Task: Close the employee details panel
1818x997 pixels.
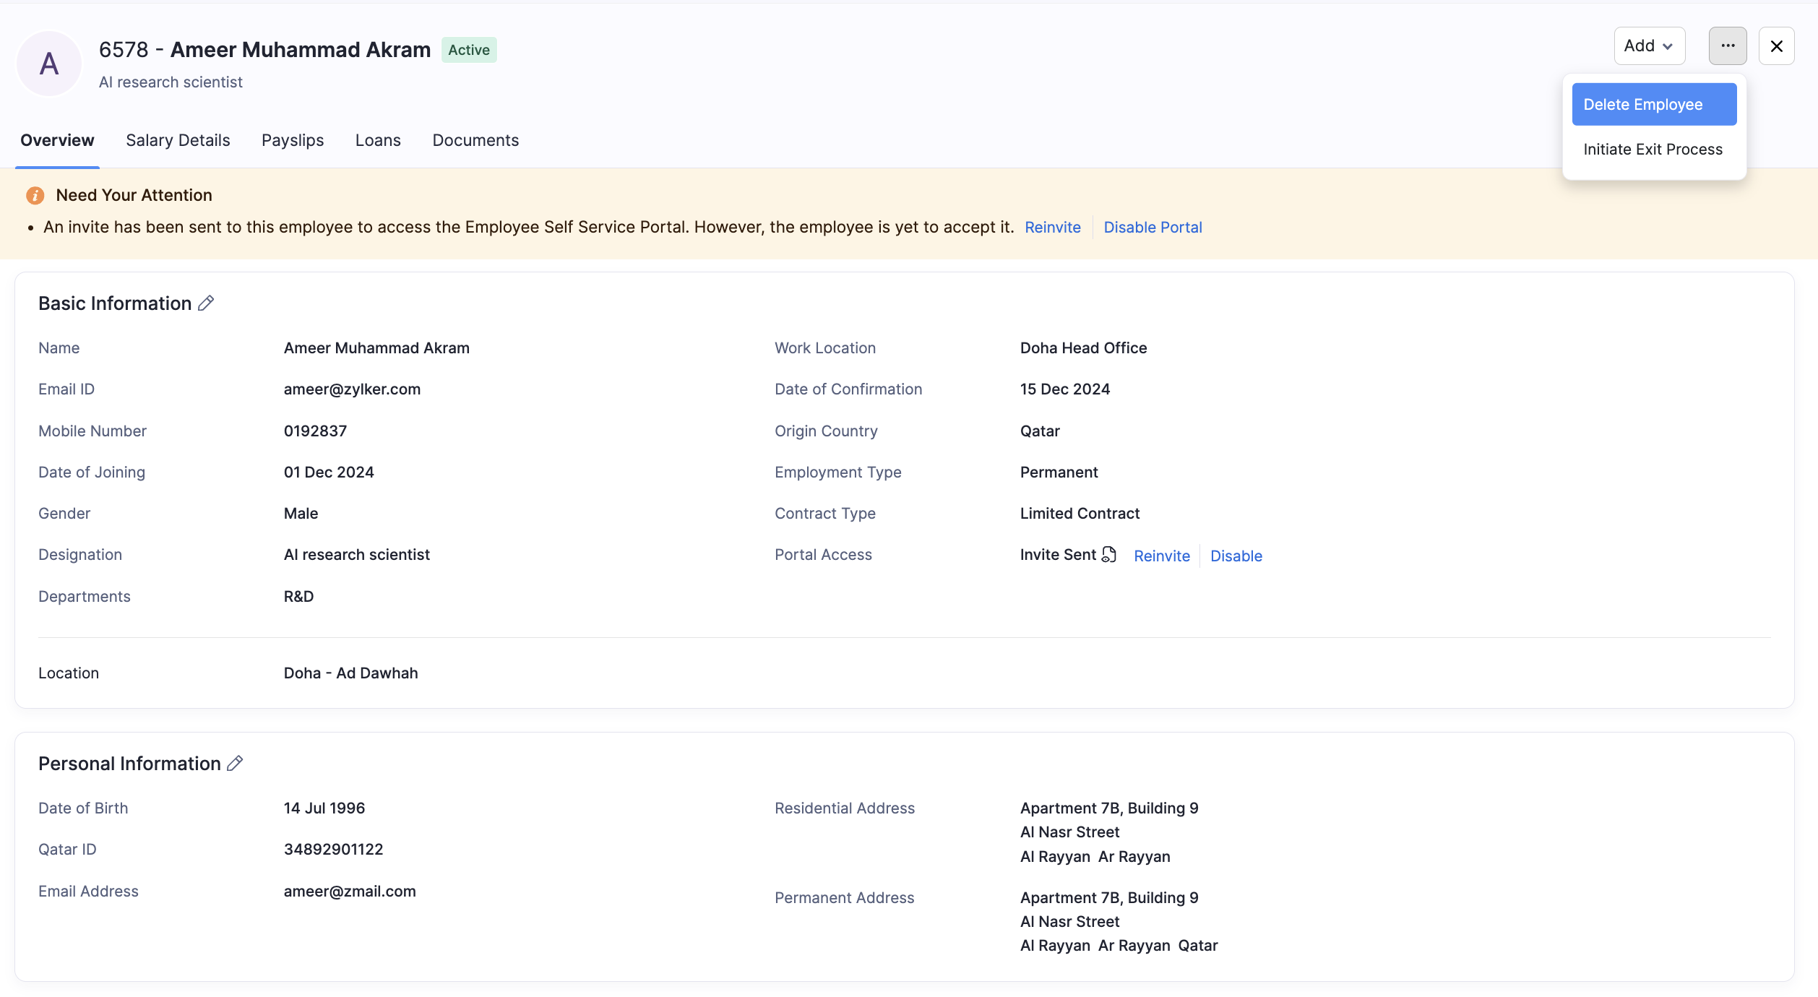Action: tap(1777, 46)
